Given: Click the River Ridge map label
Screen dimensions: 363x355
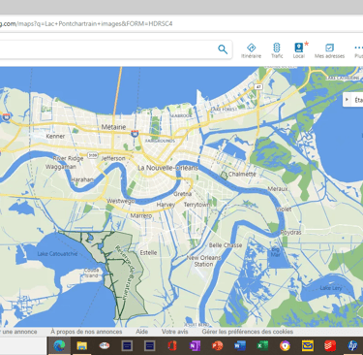Looking at the screenshot, I should coord(68,158).
